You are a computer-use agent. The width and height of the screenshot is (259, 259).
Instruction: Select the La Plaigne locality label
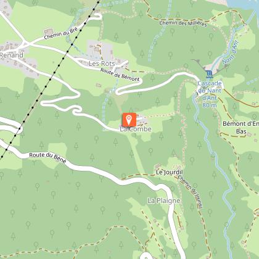164,200
